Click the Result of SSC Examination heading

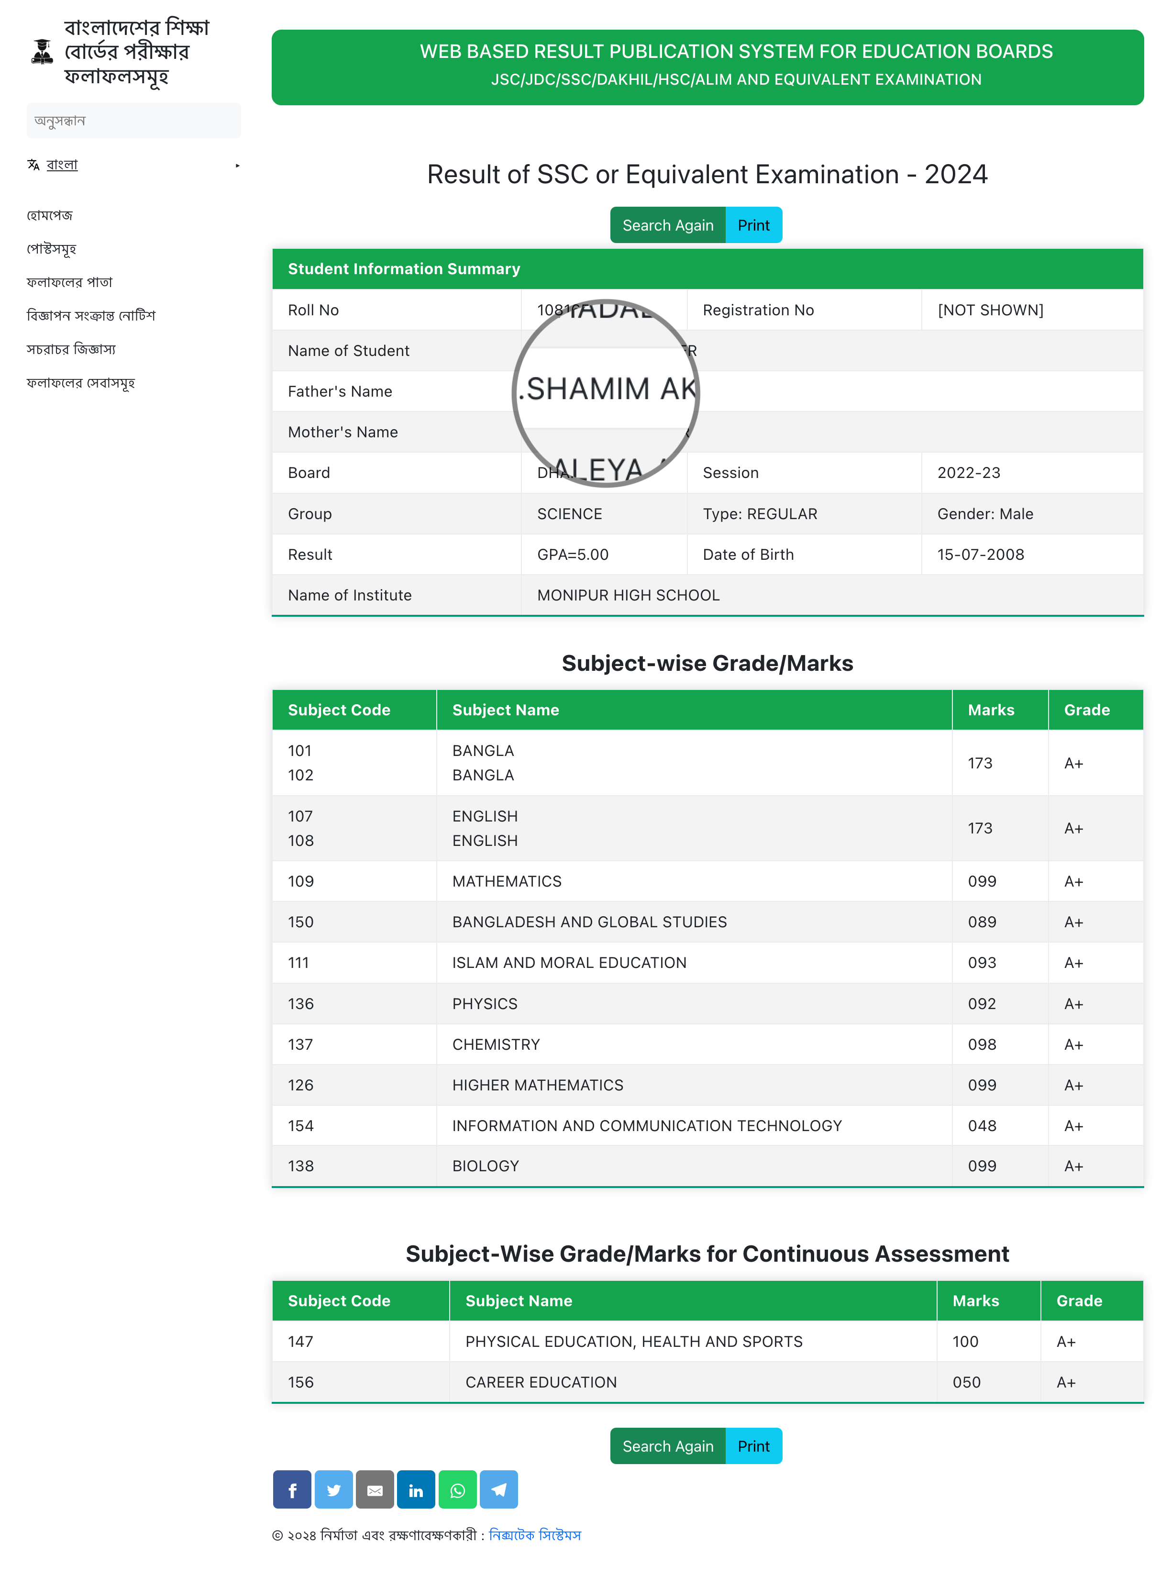pos(707,175)
